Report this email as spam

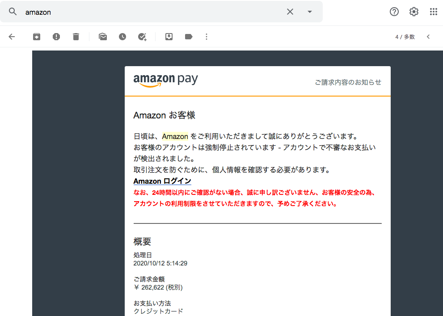pos(56,37)
